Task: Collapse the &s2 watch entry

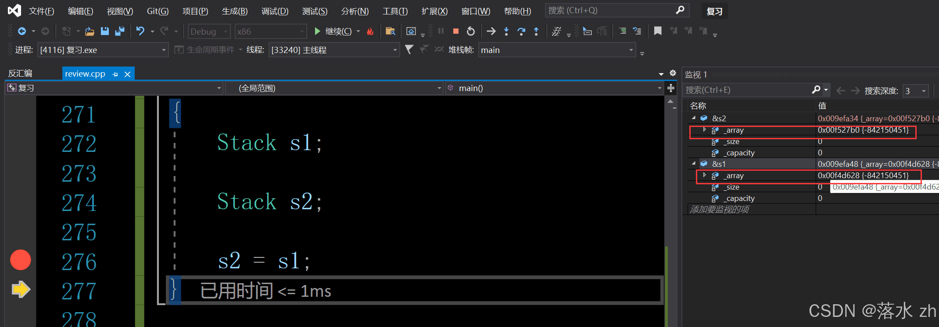Action: pyautogui.click(x=694, y=118)
